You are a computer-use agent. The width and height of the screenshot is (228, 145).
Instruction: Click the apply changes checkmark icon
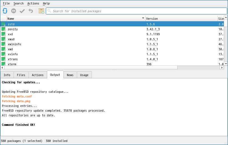tap(22, 11)
